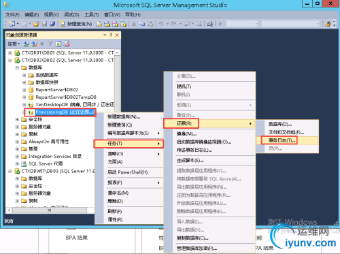Click the Paste toolbar icon
Viewport: 340px width, 254px height.
click(150, 24)
